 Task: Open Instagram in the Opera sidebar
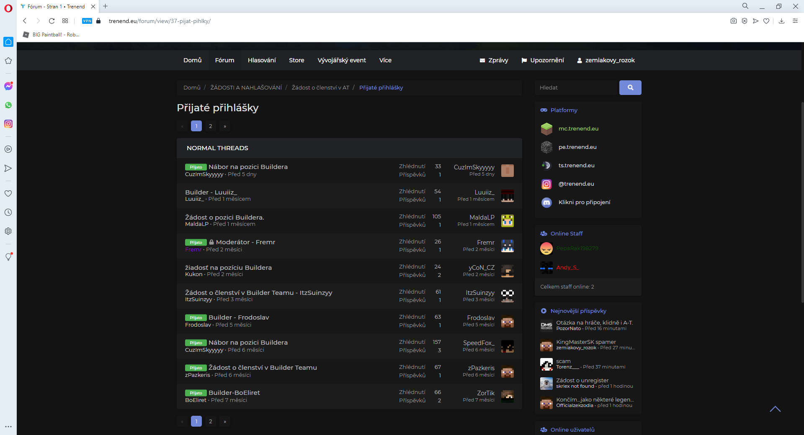tap(8, 124)
